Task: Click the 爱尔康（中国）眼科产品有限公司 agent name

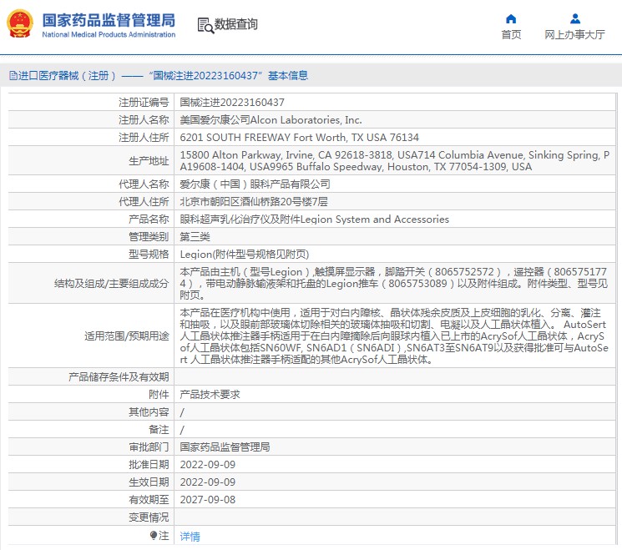Action: 255,184
